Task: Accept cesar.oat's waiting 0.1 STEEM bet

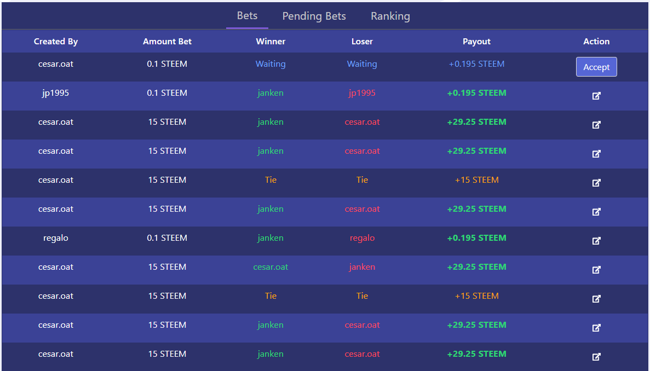Action: pyautogui.click(x=596, y=67)
